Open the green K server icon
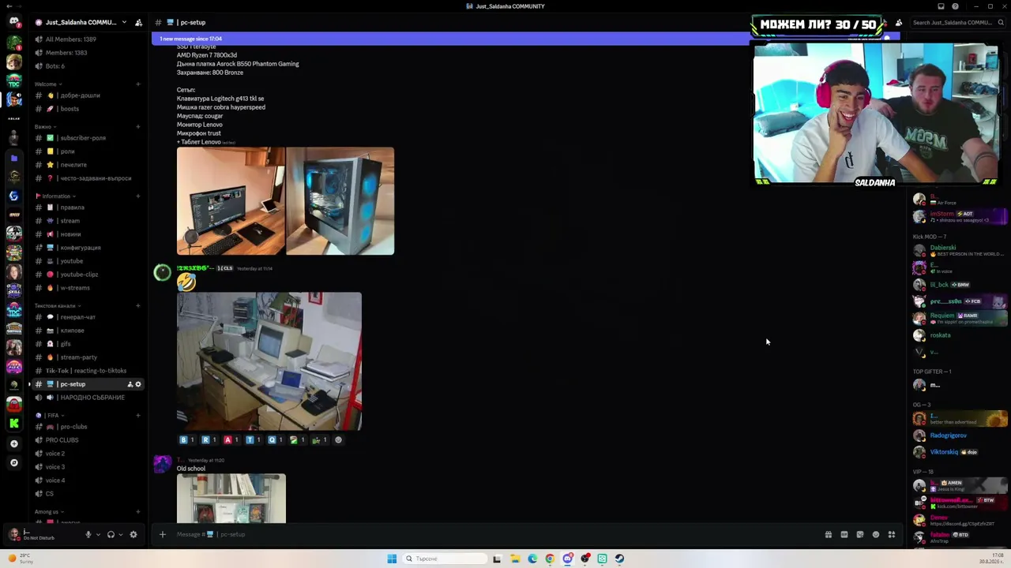 [x=13, y=424]
